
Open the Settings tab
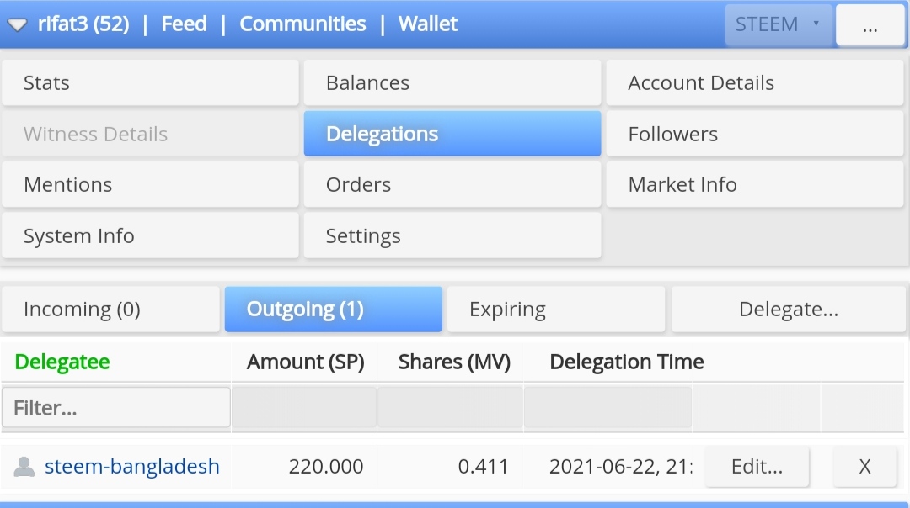[452, 235]
